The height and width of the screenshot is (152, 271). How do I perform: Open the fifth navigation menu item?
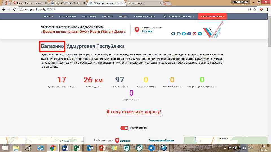pos(123,16)
